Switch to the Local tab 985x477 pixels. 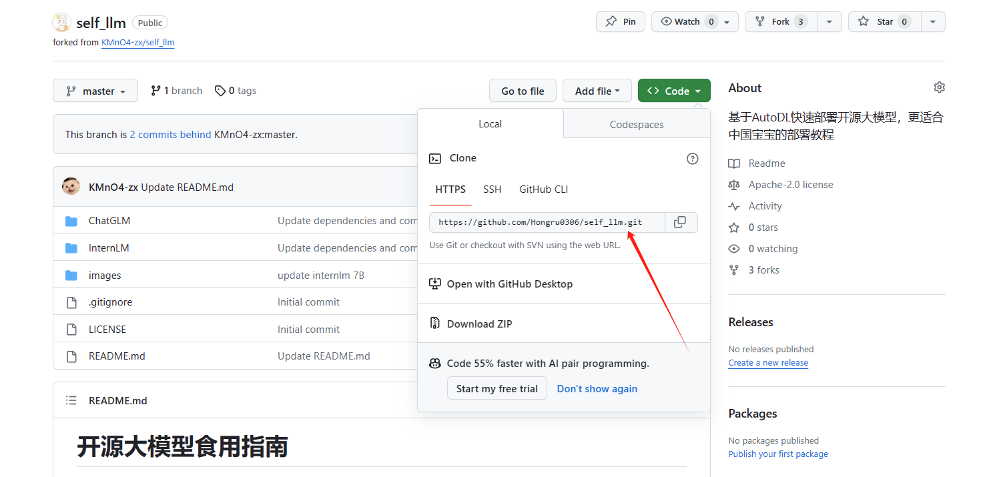pyautogui.click(x=490, y=124)
